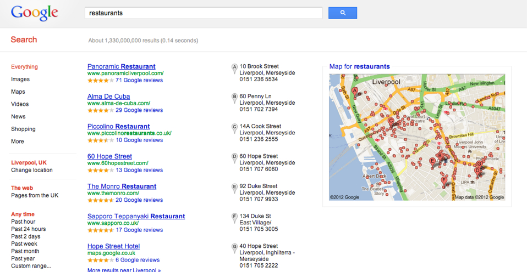
Task: Click www.panoramicliverpool.com/ URL
Action: pyautogui.click(x=125, y=73)
